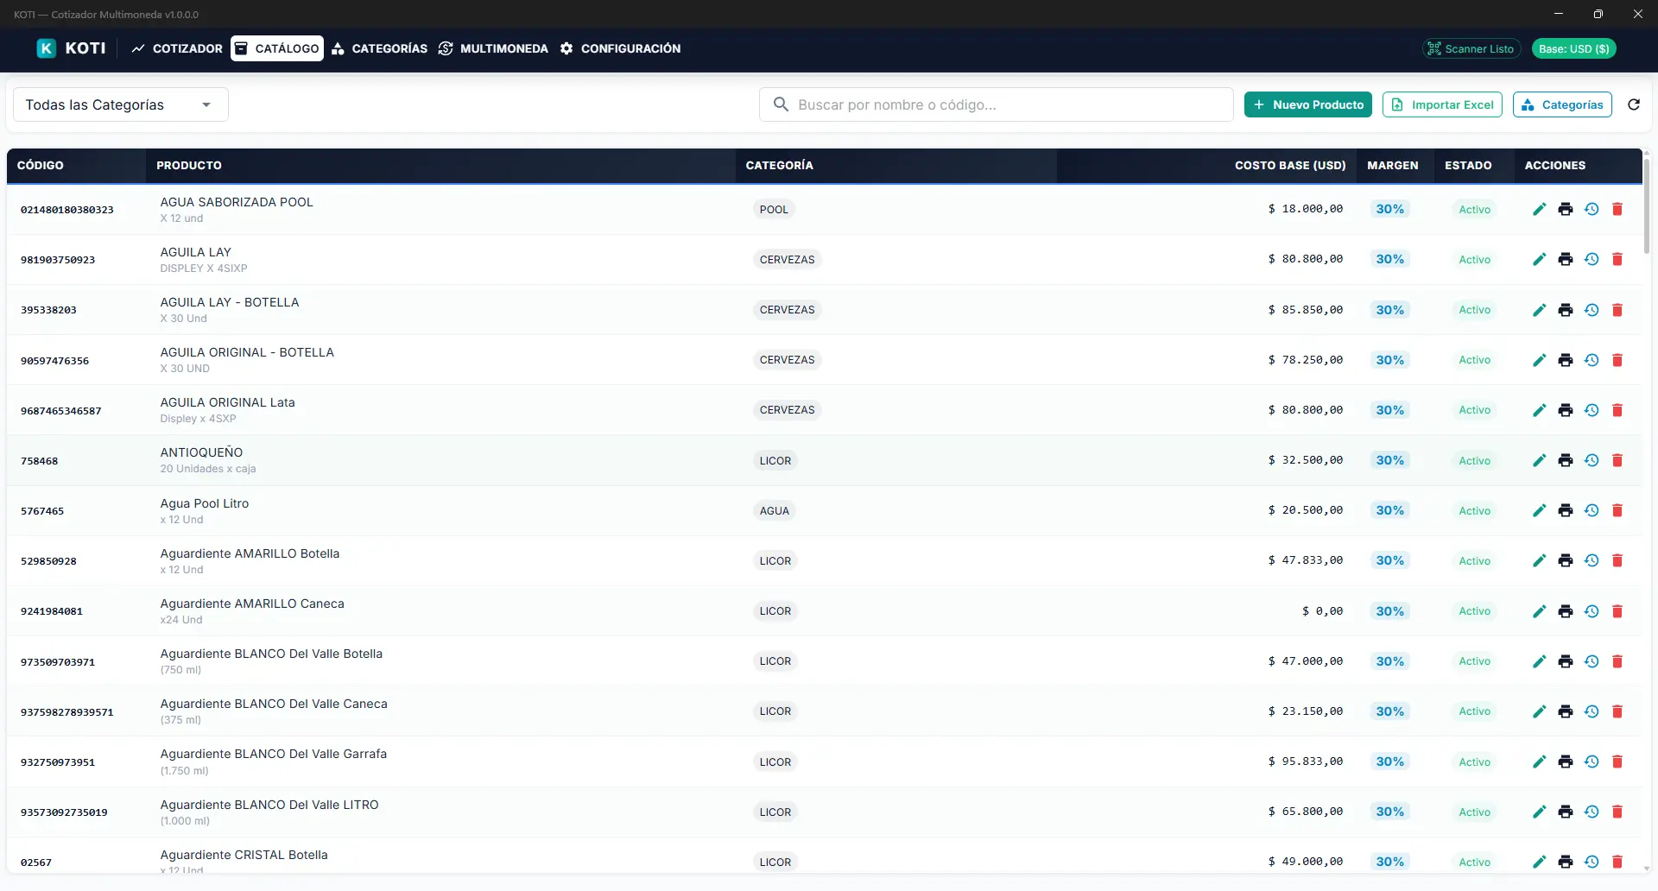This screenshot has height=891, width=1658.
Task: Click Importar Excel button
Action: pos(1442,104)
